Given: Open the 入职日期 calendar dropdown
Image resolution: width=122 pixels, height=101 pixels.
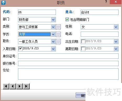Looking at the screenshot, I should point(53,49).
